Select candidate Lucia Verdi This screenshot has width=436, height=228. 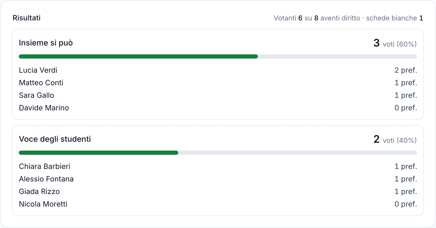38,70
